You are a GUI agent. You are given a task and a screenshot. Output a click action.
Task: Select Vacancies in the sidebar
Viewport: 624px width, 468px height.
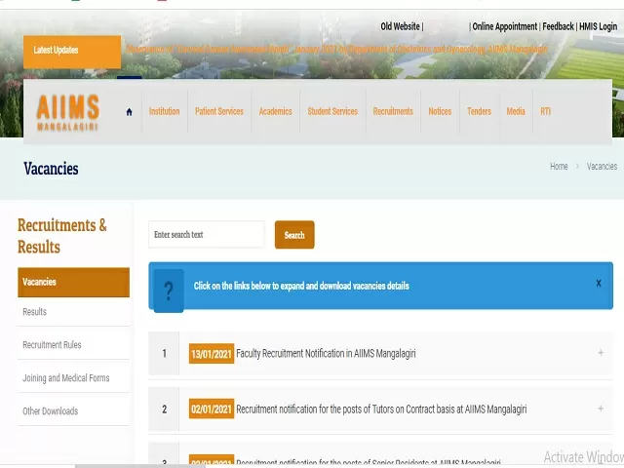[x=74, y=282]
